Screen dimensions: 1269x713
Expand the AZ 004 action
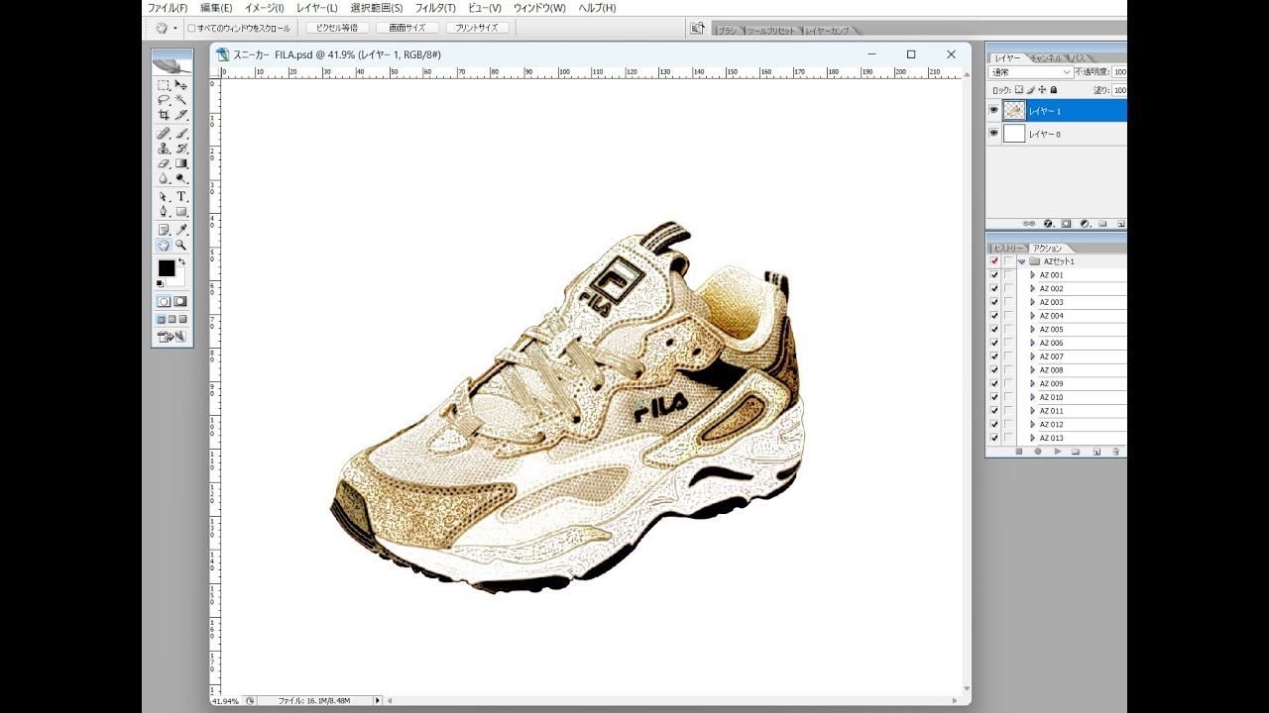(1033, 316)
